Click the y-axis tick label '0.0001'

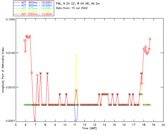10,121
